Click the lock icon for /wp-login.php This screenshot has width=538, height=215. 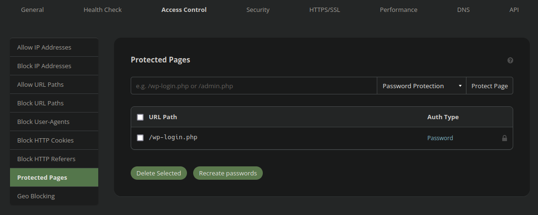tap(505, 138)
